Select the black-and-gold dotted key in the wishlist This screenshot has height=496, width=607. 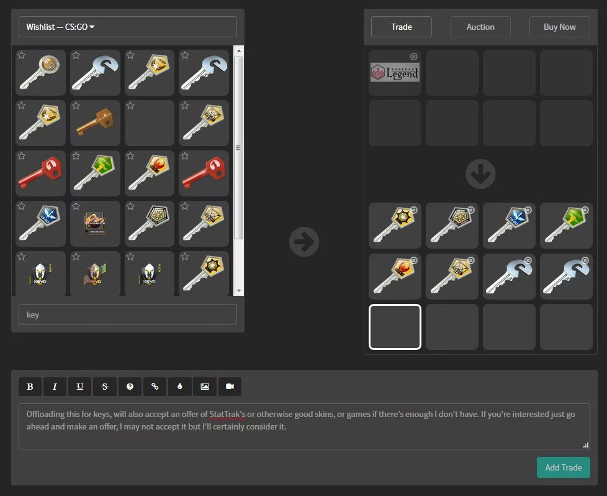click(x=150, y=224)
